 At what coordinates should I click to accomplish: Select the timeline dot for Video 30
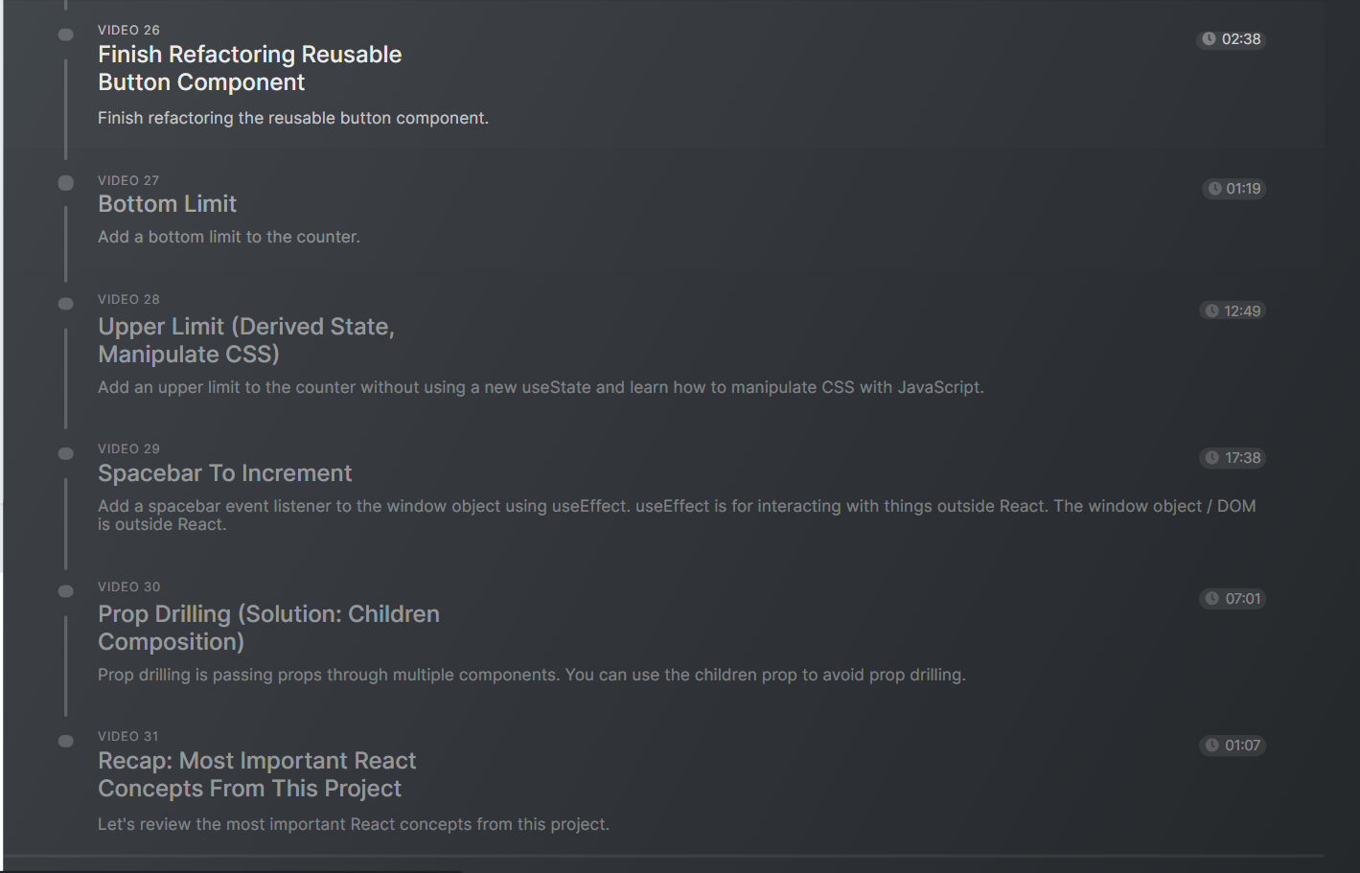point(66,591)
